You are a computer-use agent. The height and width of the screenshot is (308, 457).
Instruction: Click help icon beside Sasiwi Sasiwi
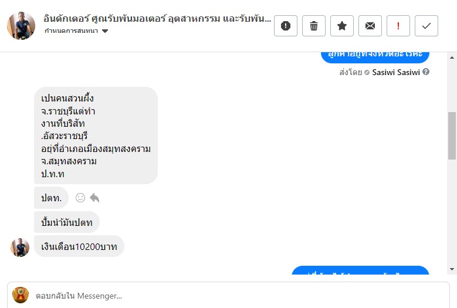pyautogui.click(x=426, y=72)
